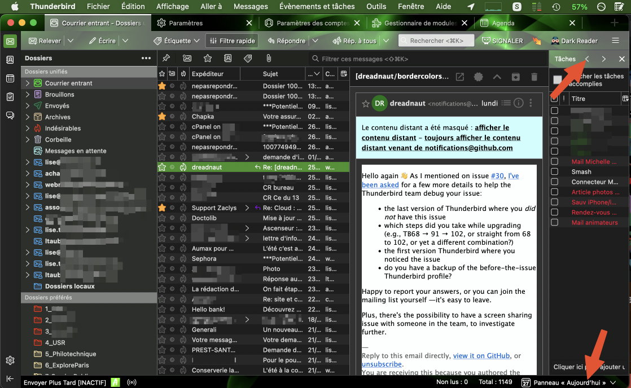The height and width of the screenshot is (388, 631).
Task: Open the Calendar space in left sidebar
Action: point(10,78)
